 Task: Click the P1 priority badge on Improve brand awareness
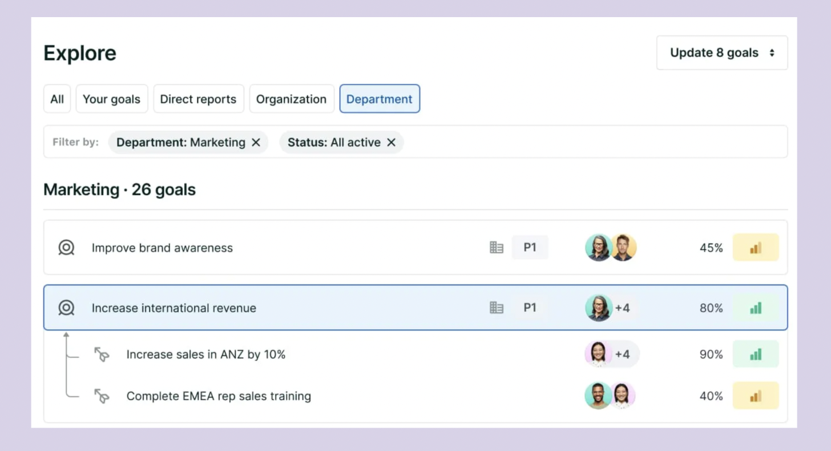pyautogui.click(x=530, y=247)
